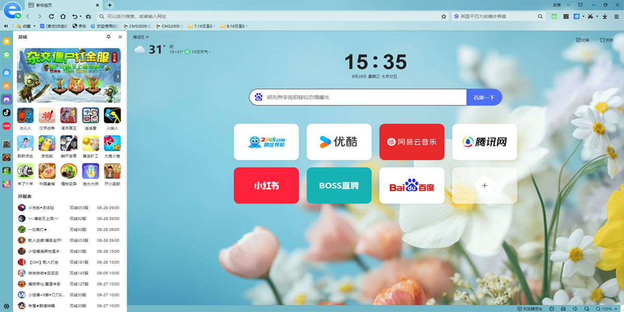Open the hamburger main menu
The image size is (624, 312).
pos(617,16)
